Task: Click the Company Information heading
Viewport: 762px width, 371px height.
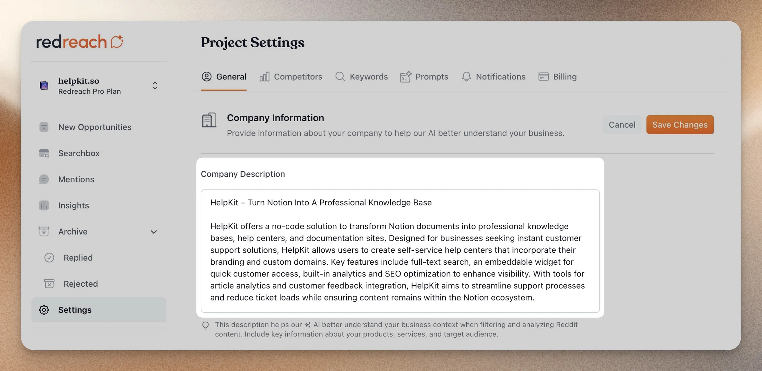Action: tap(275, 118)
